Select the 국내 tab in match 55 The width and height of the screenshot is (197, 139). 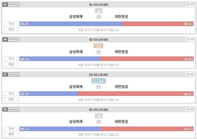(11, 24)
